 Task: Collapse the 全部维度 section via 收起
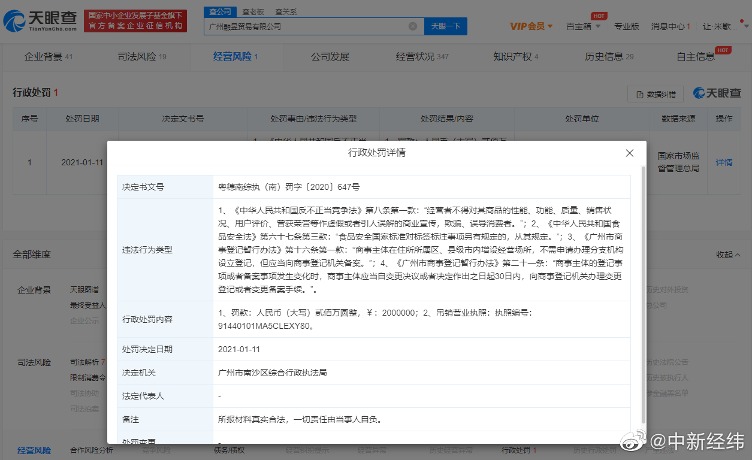click(x=728, y=255)
